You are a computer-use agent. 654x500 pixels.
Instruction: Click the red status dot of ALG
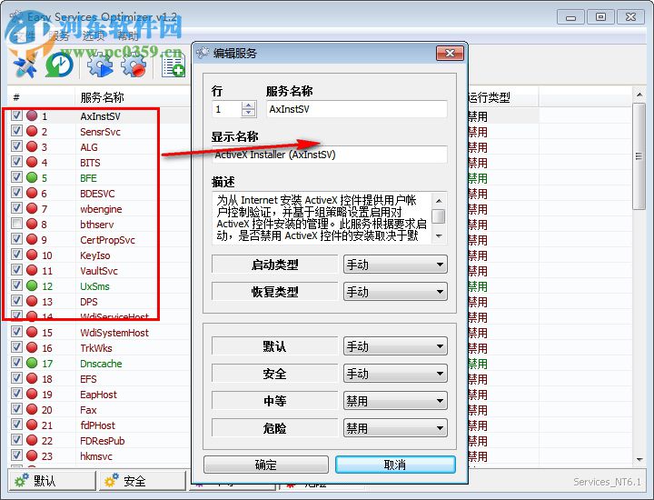32,146
